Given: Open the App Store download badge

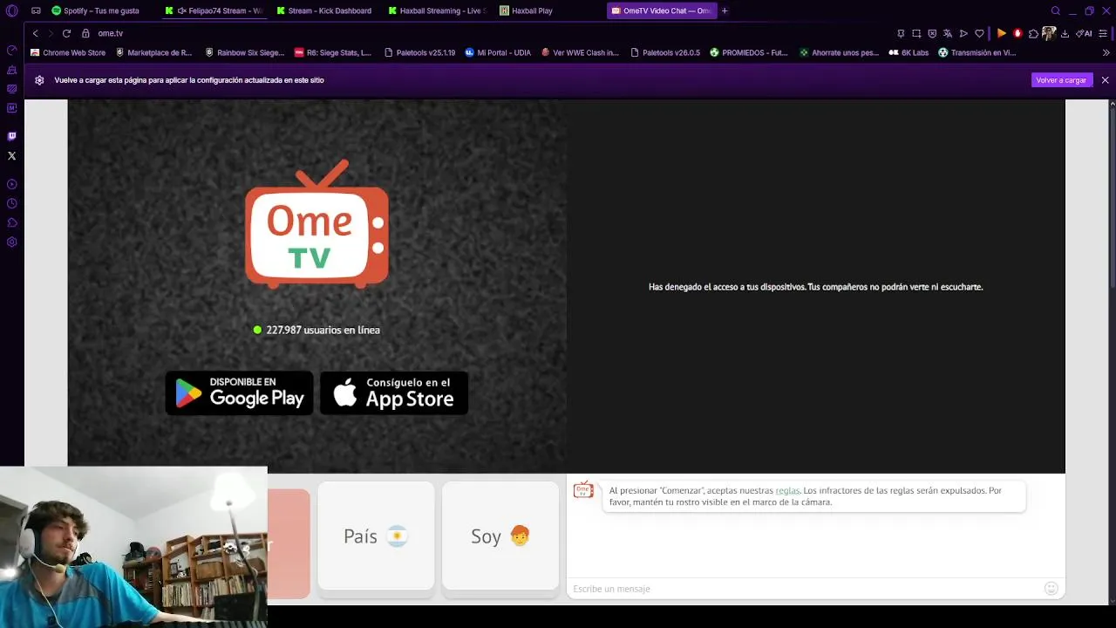Looking at the screenshot, I should click(x=394, y=393).
